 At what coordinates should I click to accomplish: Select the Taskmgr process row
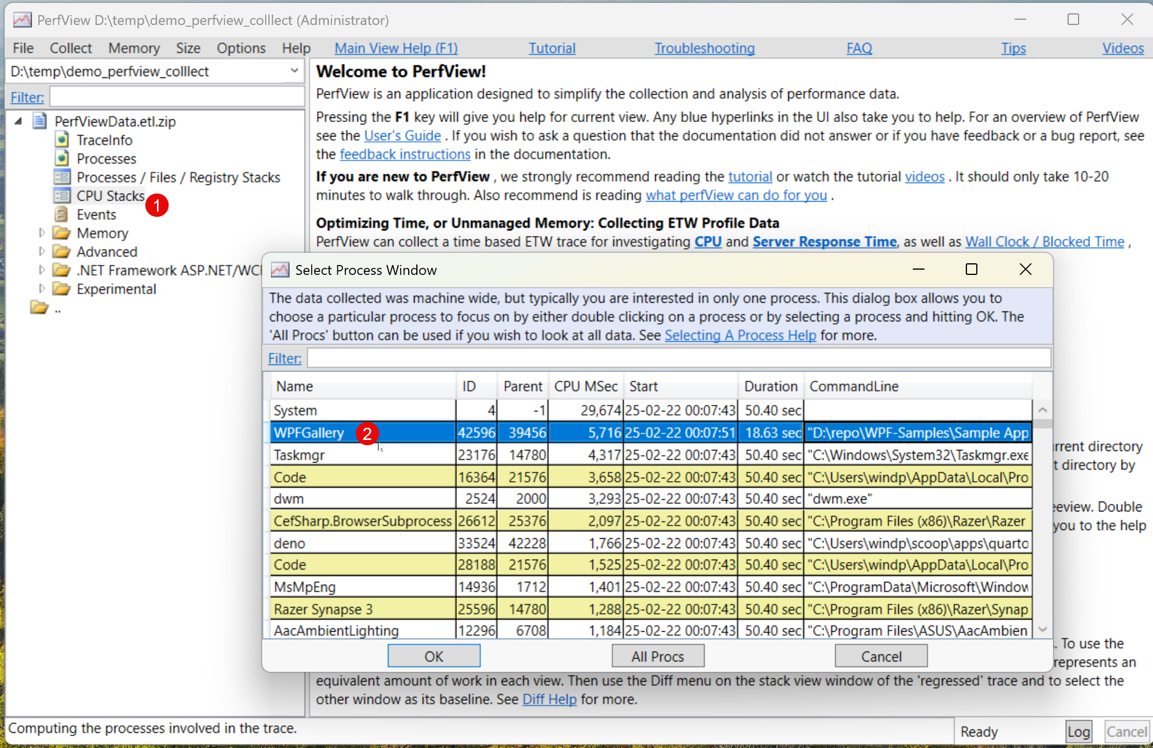click(651, 454)
